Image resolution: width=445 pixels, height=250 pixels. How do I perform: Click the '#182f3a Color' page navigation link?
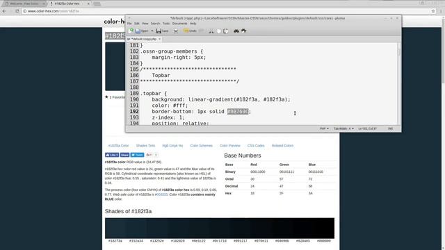(118, 146)
